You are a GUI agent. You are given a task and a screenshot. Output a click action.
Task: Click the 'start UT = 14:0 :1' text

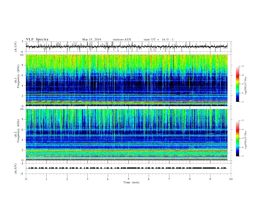159,39
